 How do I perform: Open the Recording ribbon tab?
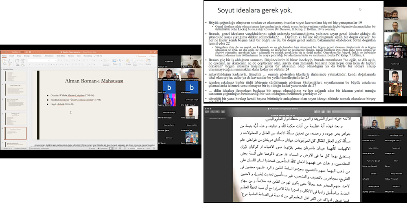tap(88, 56)
